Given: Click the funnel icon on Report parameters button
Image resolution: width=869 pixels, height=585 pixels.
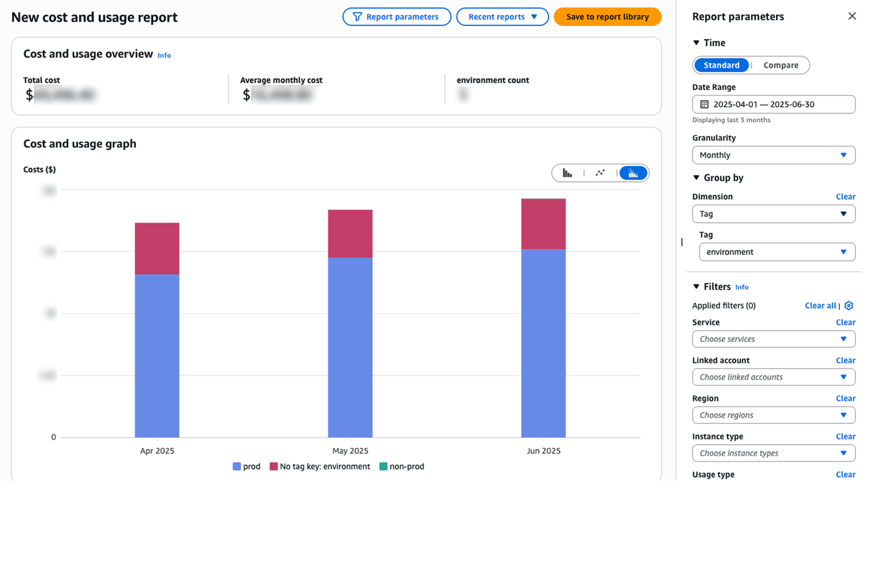Looking at the screenshot, I should (x=357, y=17).
